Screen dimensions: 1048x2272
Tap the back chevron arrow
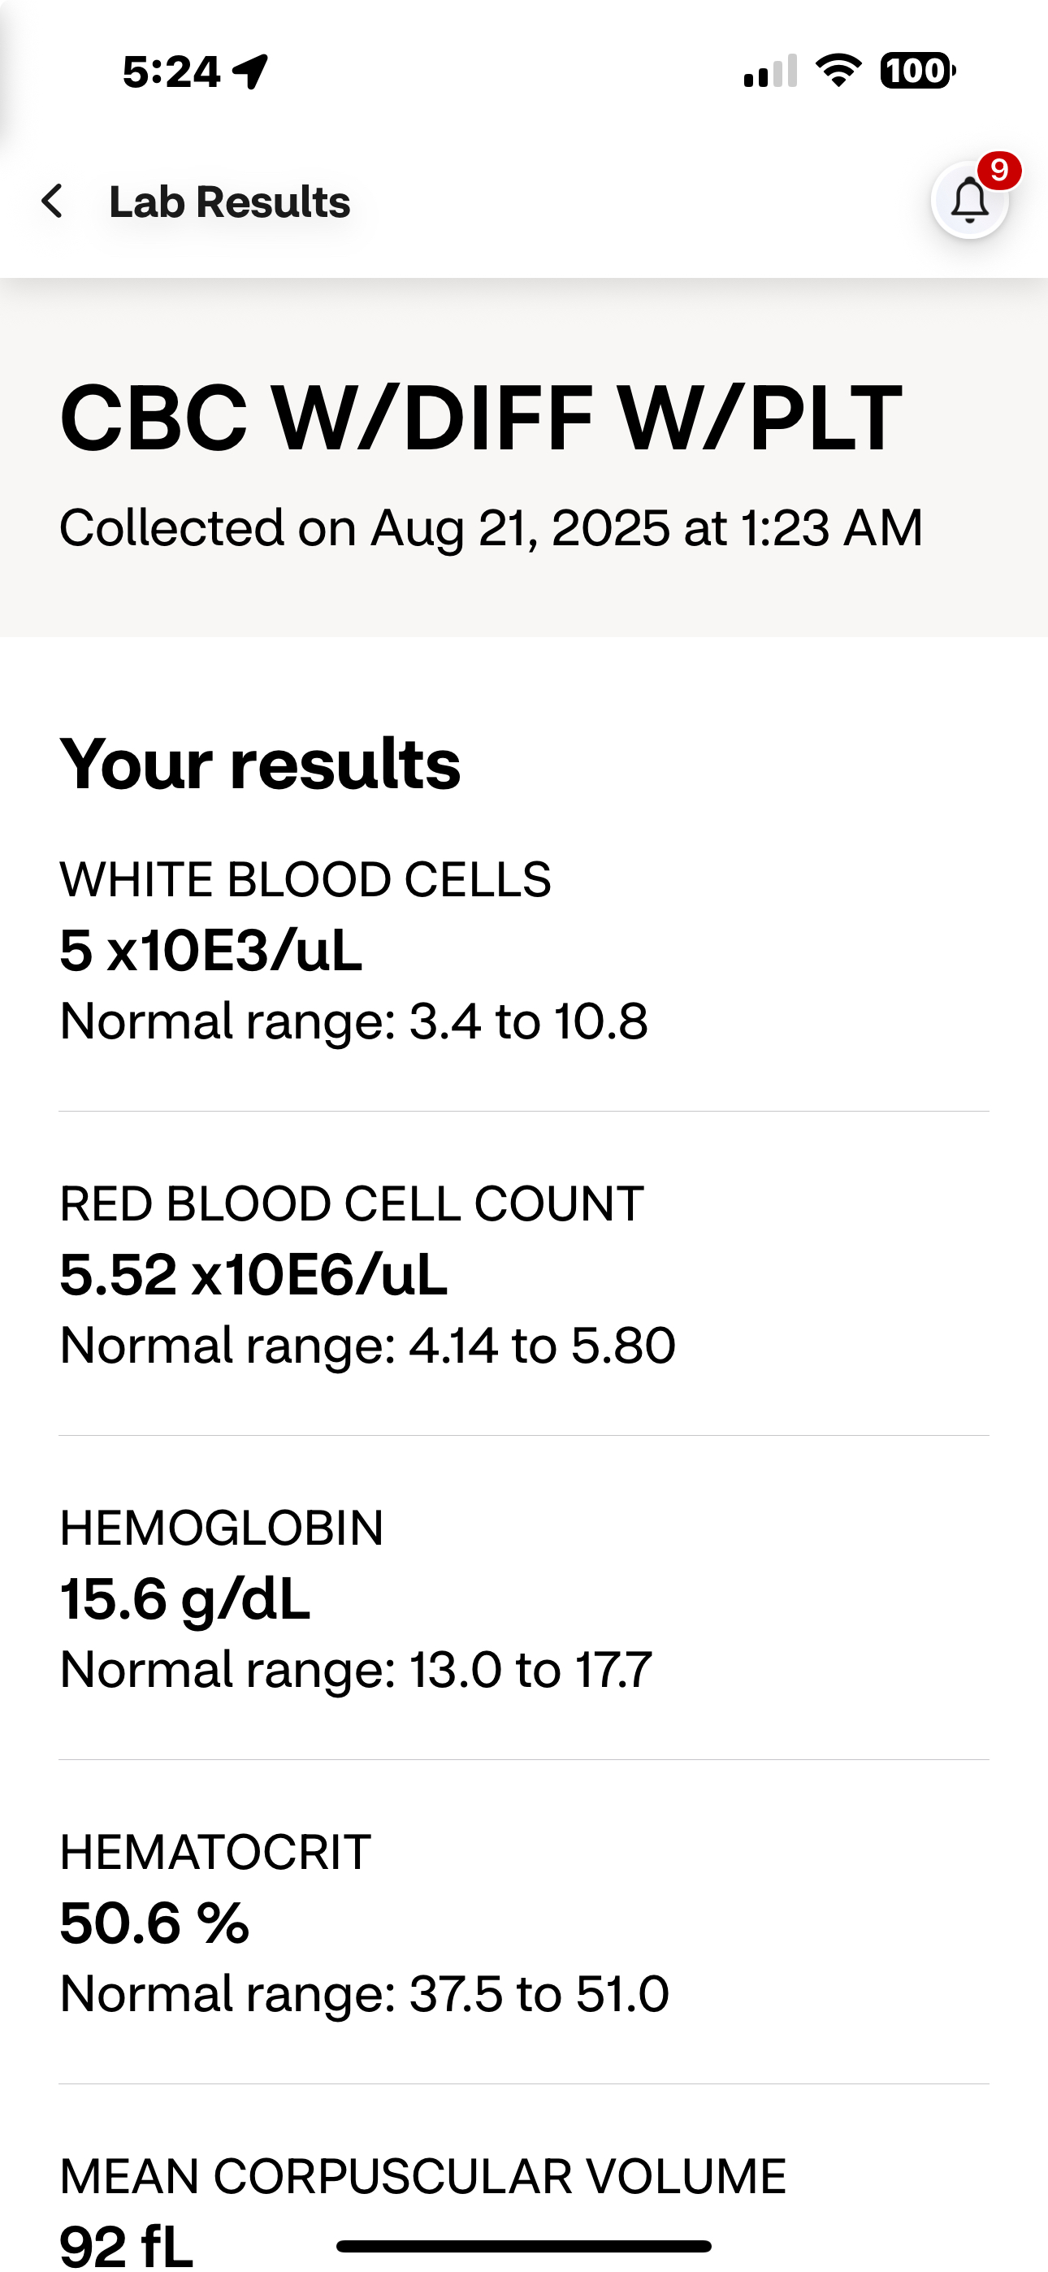pyautogui.click(x=52, y=201)
